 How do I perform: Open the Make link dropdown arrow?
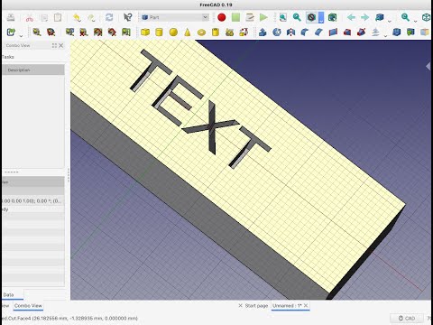21,35
